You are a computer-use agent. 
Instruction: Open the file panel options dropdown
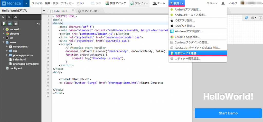coord(39,24)
